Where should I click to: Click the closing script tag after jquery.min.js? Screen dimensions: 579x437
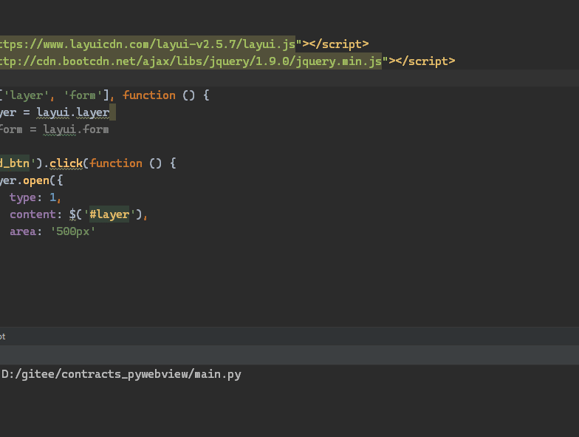[425, 61]
